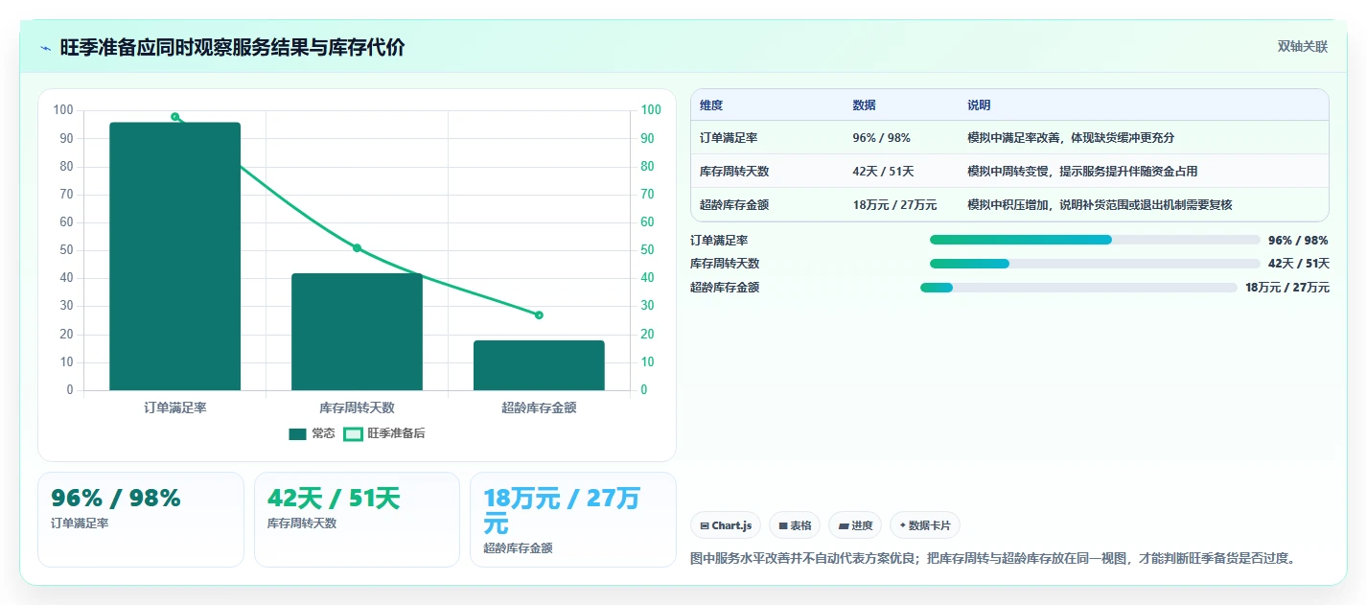Click the 订单满足率 x-axis label
Screen dimensions: 1367x605
pos(175,407)
